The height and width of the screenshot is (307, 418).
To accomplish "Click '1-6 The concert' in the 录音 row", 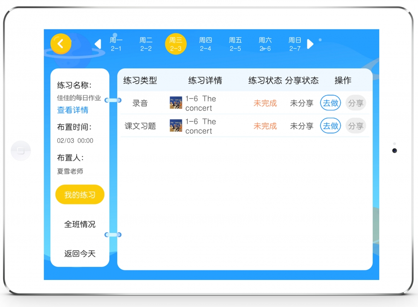I will 201,103.
